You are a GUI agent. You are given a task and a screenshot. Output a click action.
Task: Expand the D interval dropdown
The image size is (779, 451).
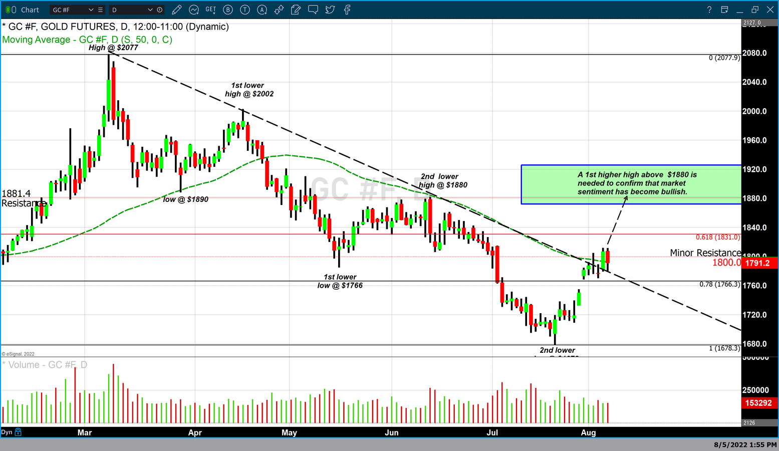(x=150, y=10)
